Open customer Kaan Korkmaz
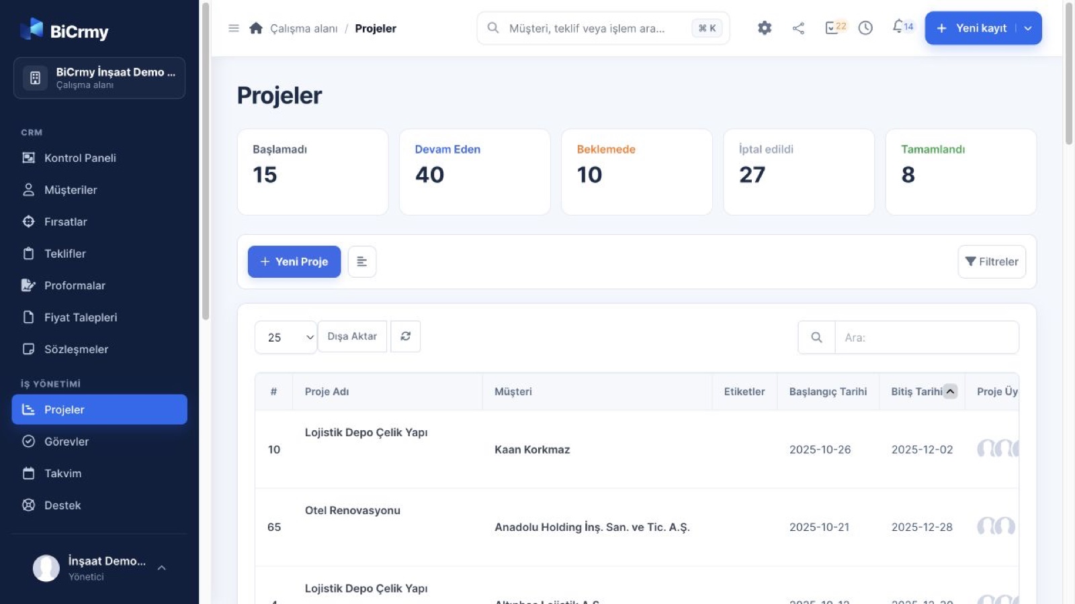This screenshot has height=604, width=1075. tap(532, 450)
